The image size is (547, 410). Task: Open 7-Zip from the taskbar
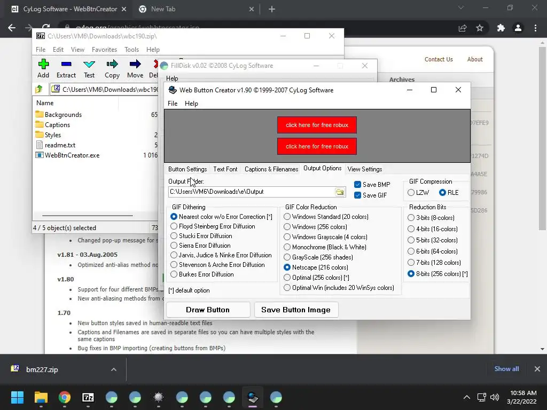coord(88,397)
